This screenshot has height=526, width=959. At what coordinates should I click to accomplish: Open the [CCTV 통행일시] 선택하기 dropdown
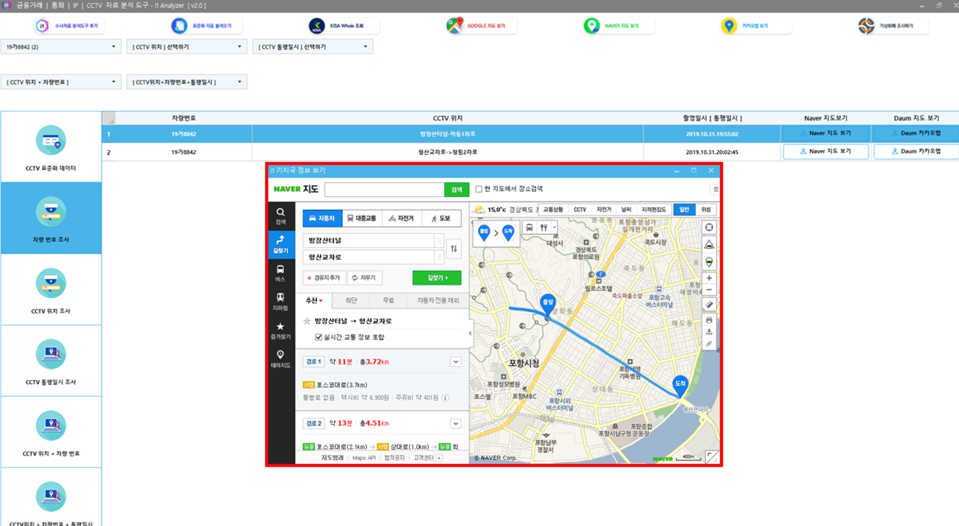point(312,47)
